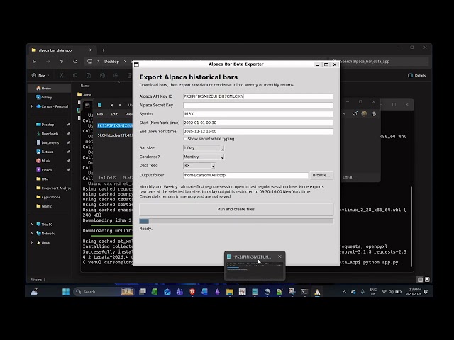The height and width of the screenshot is (340, 454).
Task: Open the New item dropdown in File Explorer
Action: [40, 76]
